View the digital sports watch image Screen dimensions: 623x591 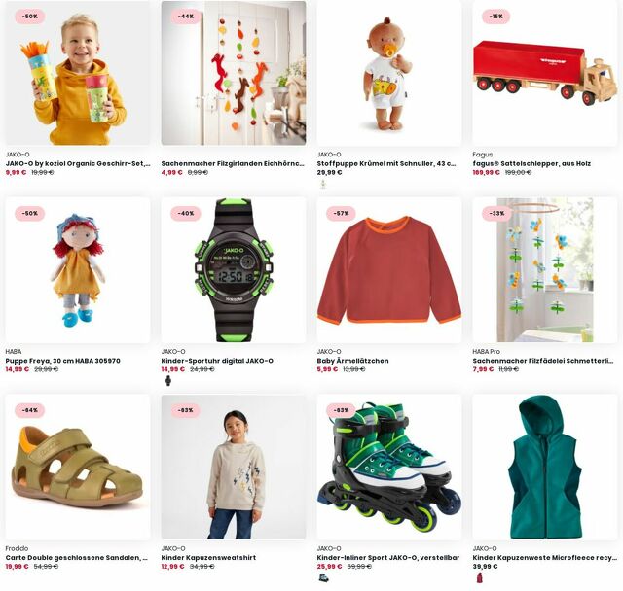(234, 270)
